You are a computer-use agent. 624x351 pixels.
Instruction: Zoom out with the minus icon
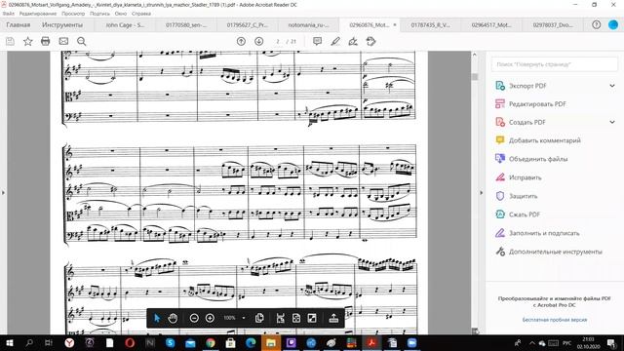194,318
